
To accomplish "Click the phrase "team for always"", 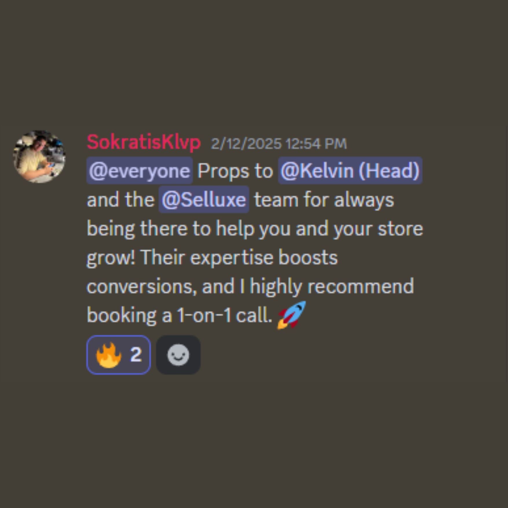I will tap(324, 200).
